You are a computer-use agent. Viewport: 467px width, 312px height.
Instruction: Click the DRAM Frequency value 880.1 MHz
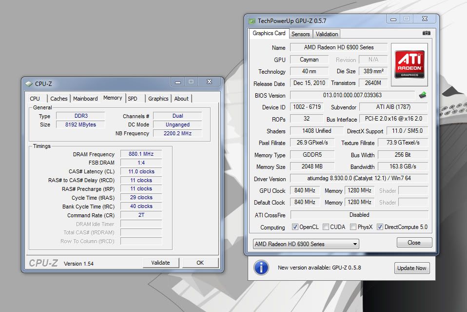141,154
